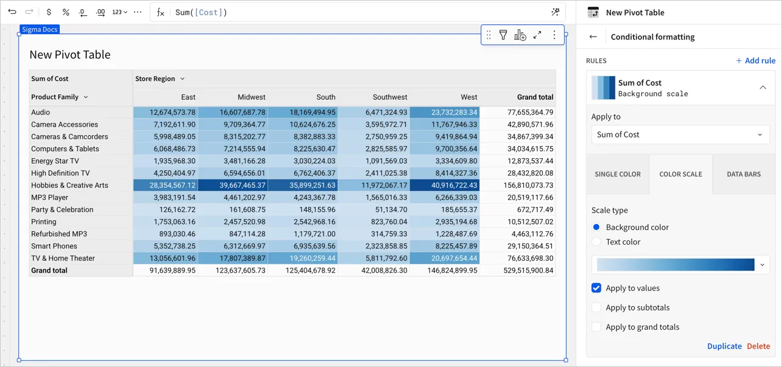Open the pivot table kebab menu
782x367 pixels.
click(x=554, y=35)
